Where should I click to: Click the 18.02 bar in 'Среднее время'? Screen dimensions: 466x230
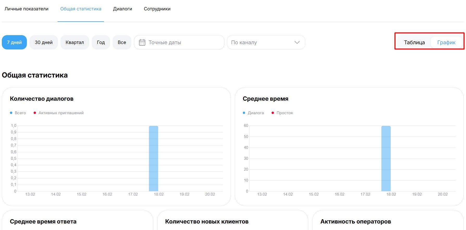click(386, 159)
